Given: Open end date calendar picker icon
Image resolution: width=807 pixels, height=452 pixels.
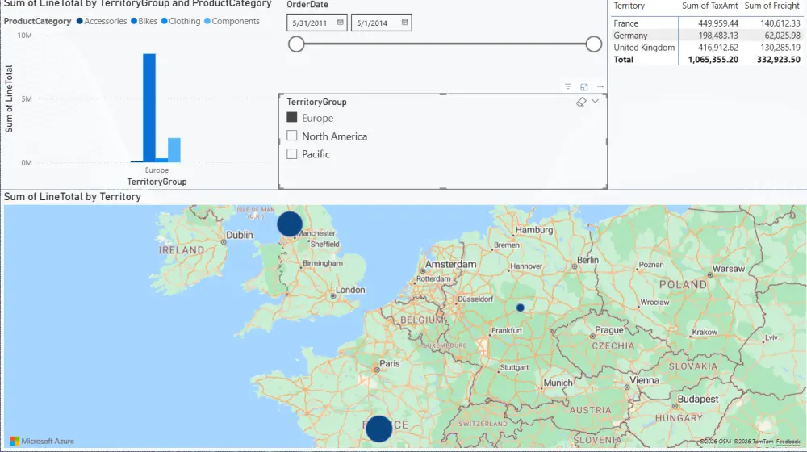Looking at the screenshot, I should (x=404, y=23).
